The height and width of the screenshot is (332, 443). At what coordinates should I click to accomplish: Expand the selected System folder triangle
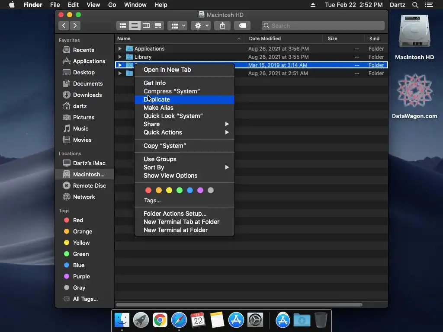pyautogui.click(x=120, y=65)
